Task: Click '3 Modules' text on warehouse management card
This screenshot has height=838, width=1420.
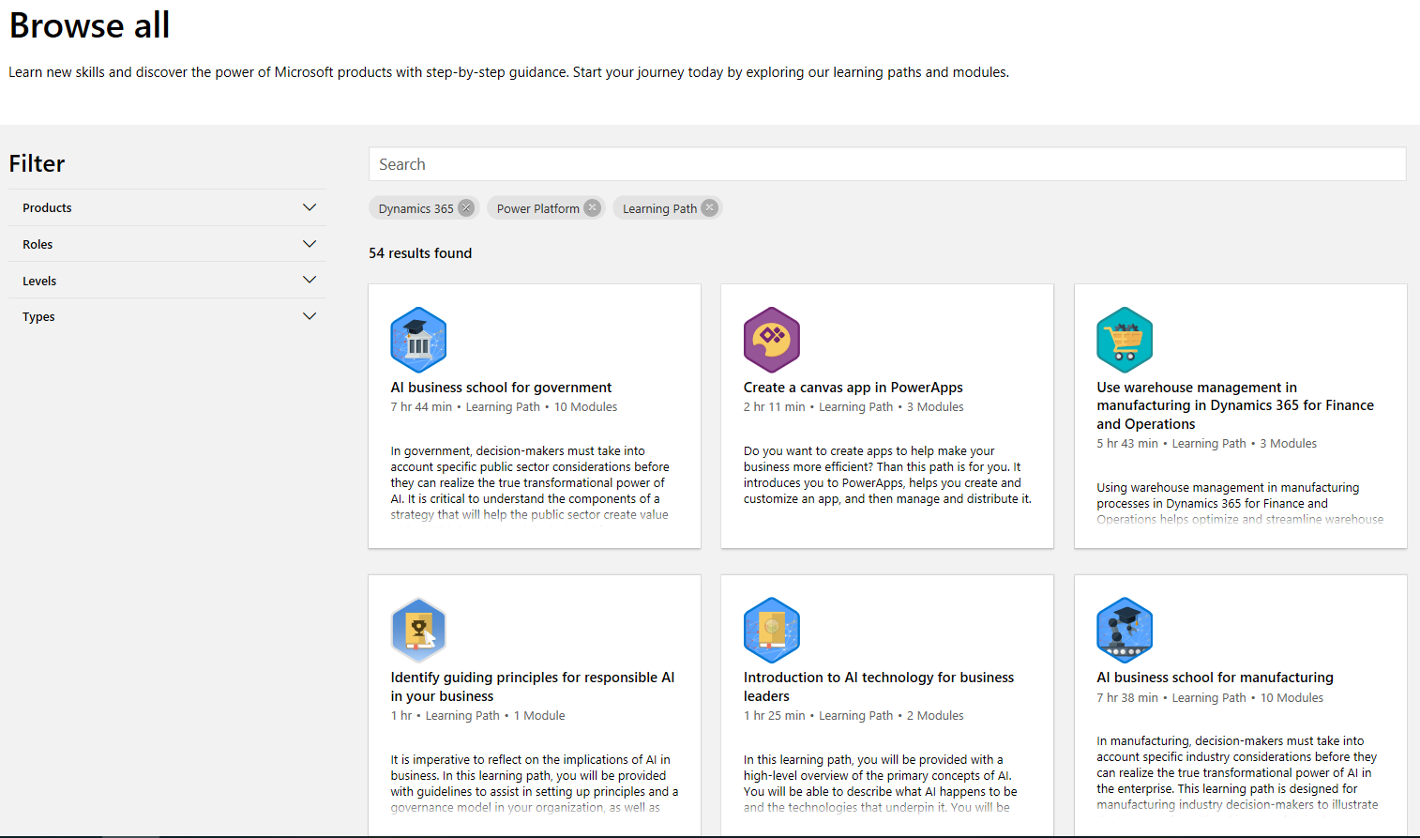Action: click(1288, 444)
